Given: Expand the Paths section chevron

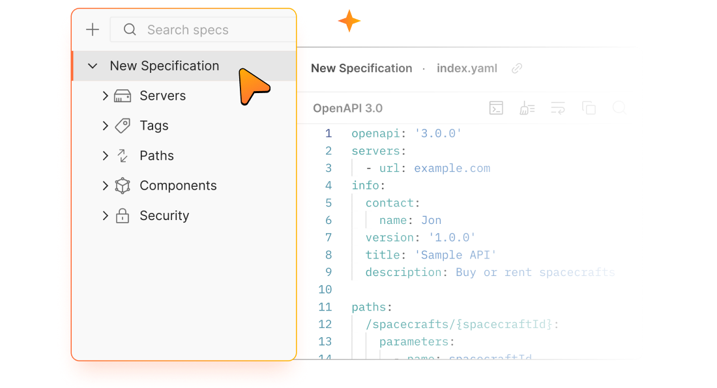Looking at the screenshot, I should [x=105, y=156].
